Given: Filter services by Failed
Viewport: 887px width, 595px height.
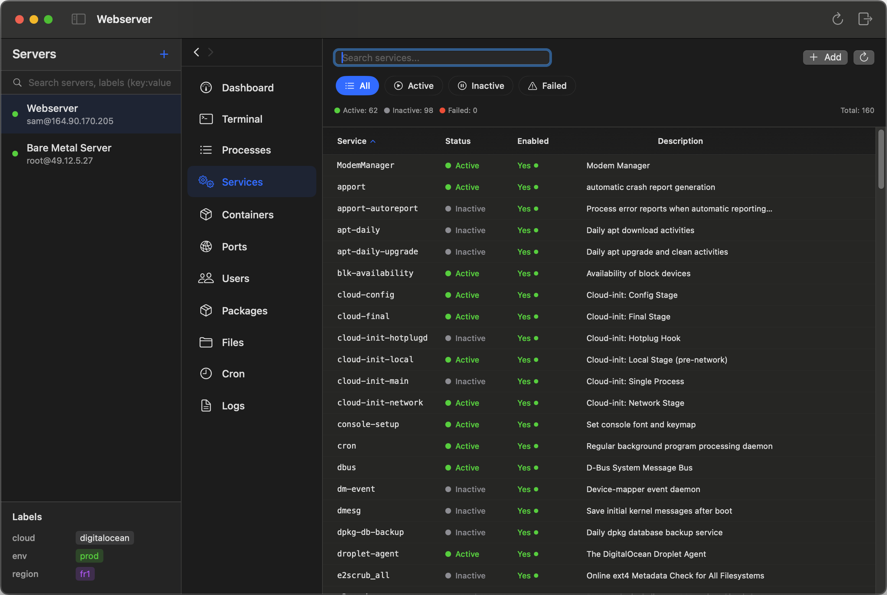Looking at the screenshot, I should (547, 86).
